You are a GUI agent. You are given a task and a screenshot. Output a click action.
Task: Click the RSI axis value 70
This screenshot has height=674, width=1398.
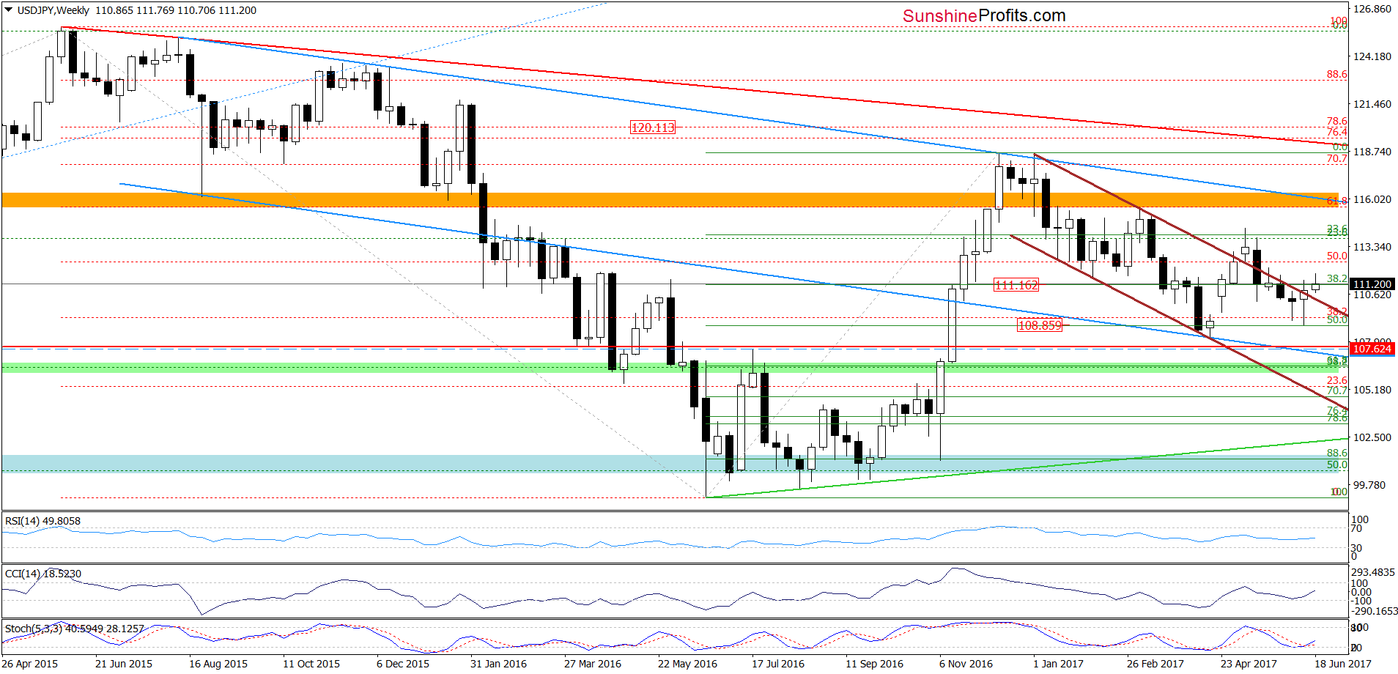[x=1356, y=529]
